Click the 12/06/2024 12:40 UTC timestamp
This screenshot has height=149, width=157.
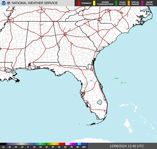[x=127, y=146]
